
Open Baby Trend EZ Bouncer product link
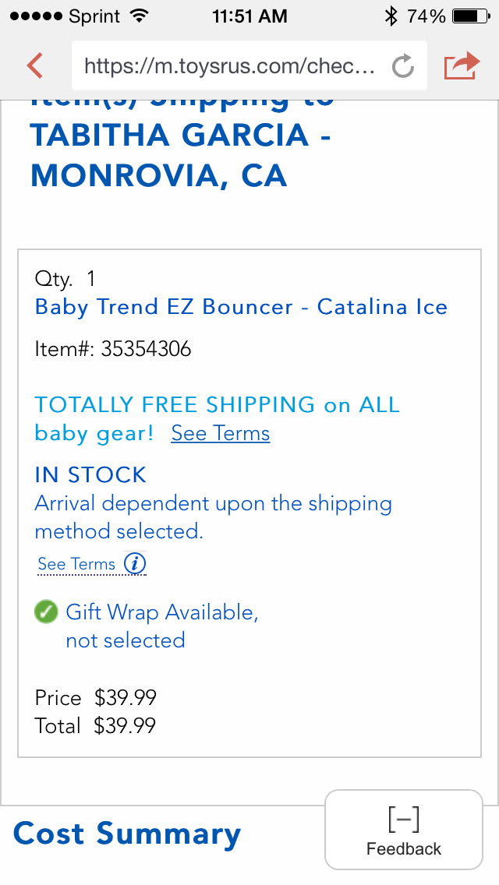(x=241, y=306)
